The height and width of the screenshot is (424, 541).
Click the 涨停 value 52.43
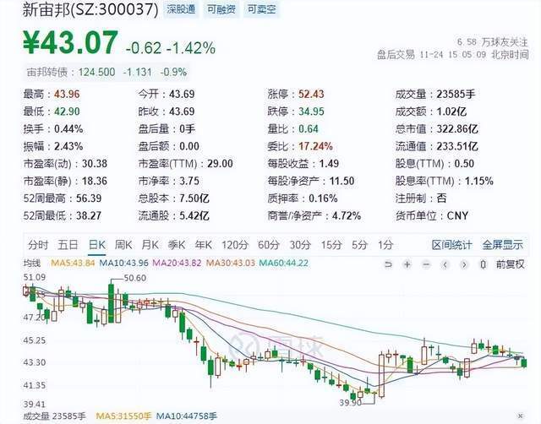pyautogui.click(x=311, y=94)
